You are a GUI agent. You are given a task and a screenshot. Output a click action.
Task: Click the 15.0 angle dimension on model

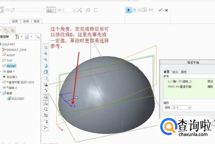coord(72,106)
